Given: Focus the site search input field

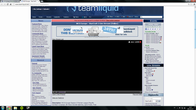Looking at the screenshot, I should click(x=151, y=17).
